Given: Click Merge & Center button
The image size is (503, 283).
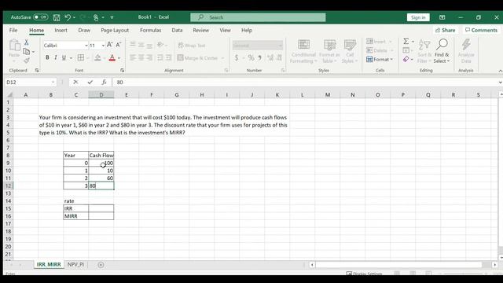Looking at the screenshot, I should pyautogui.click(x=197, y=58).
